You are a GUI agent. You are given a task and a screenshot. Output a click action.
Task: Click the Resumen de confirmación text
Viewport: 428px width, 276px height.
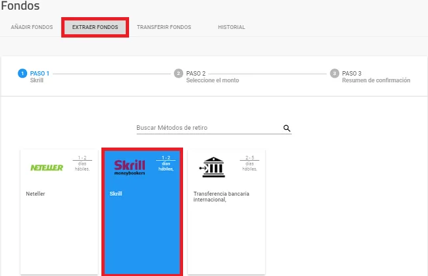click(x=376, y=80)
